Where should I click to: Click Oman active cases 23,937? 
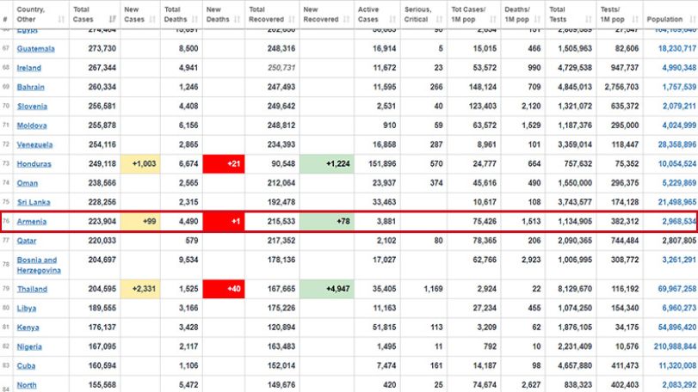click(x=384, y=182)
